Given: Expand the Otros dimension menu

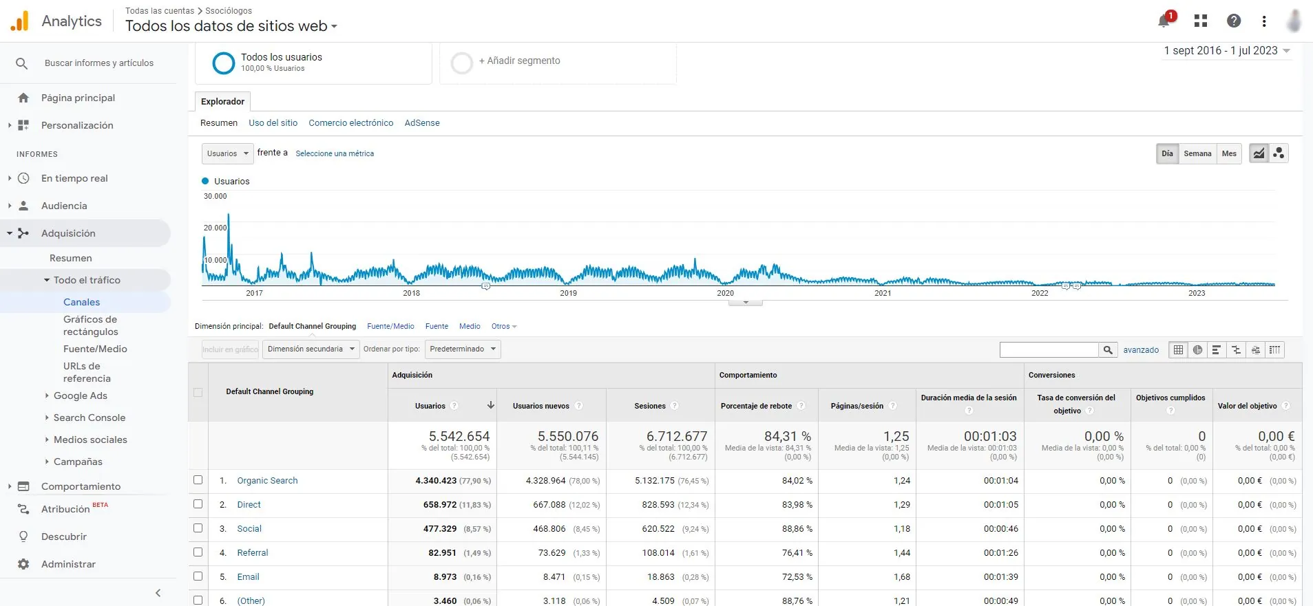Looking at the screenshot, I should 504,326.
